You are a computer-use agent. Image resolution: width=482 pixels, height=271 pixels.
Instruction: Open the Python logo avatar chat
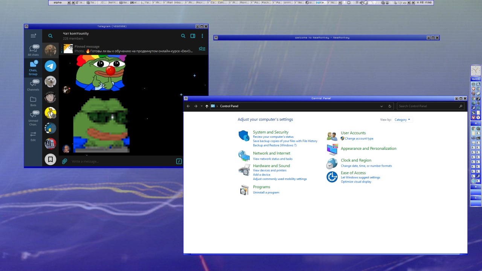pos(50,128)
